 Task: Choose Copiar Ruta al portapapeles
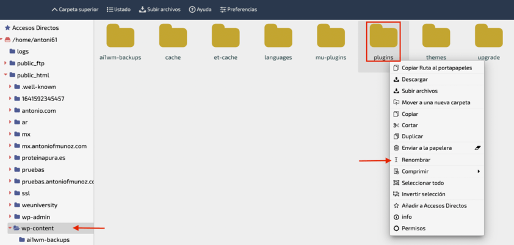point(437,68)
